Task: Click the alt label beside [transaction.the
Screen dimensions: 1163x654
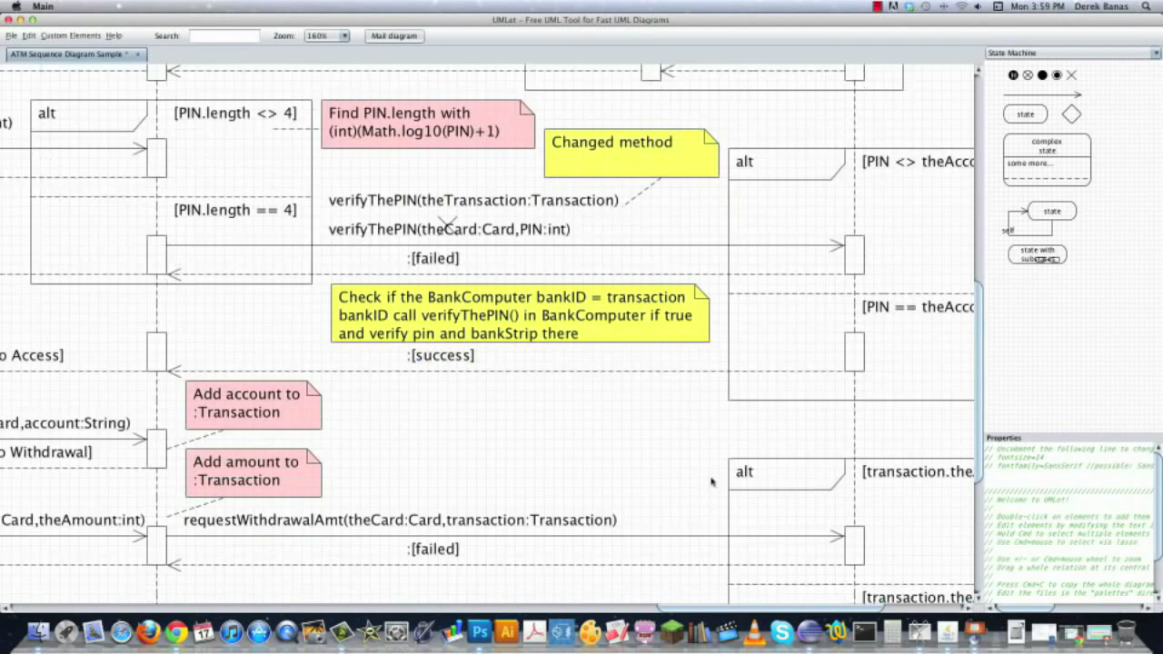Action: click(745, 471)
